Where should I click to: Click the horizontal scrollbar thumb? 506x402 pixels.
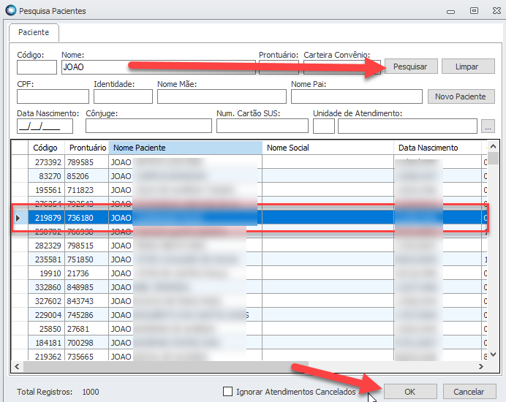(165, 366)
